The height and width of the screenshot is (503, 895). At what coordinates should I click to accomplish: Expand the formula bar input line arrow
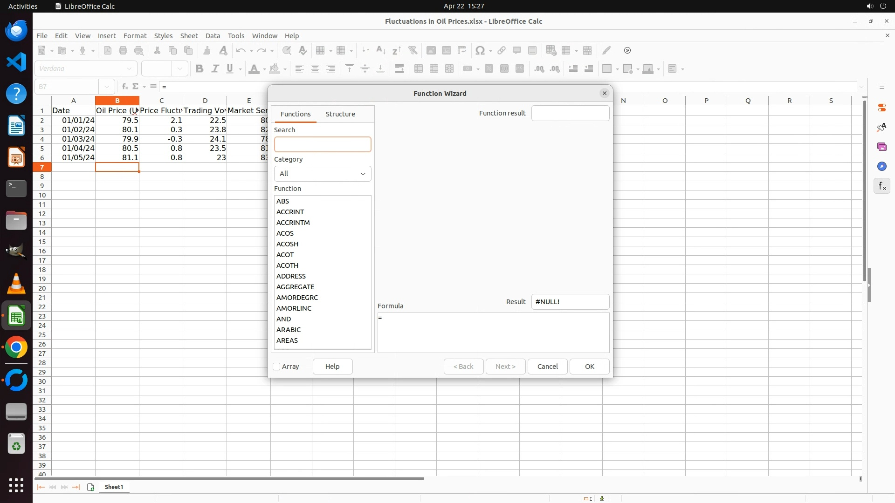click(861, 87)
